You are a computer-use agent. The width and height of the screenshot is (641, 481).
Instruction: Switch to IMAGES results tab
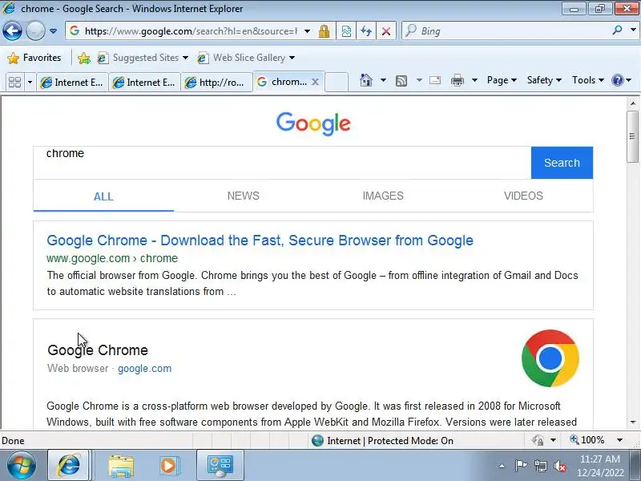(383, 196)
